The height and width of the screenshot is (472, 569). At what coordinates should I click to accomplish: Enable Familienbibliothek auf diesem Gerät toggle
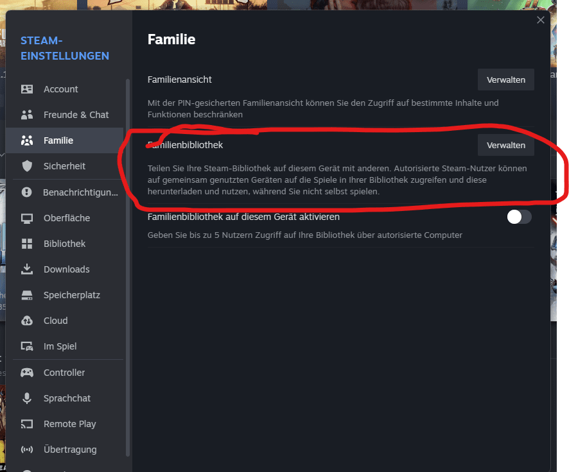point(519,217)
